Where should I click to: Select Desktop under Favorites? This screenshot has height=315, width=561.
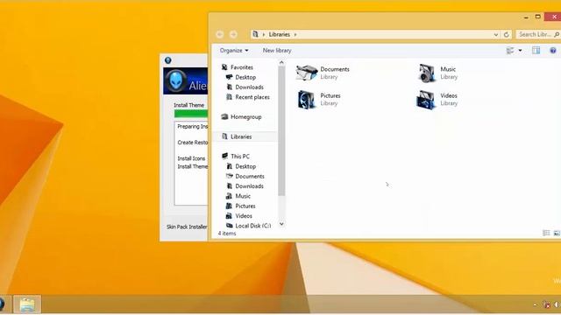click(x=245, y=77)
